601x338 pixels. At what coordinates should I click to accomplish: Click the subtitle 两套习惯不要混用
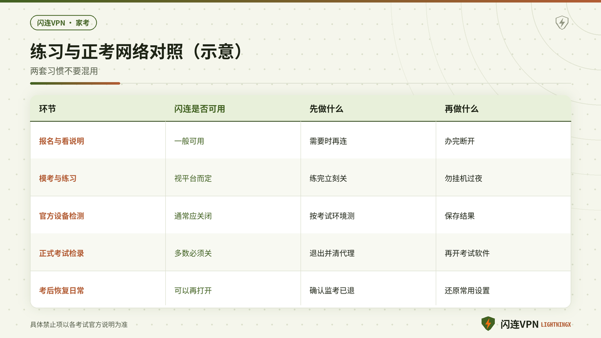pyautogui.click(x=64, y=71)
